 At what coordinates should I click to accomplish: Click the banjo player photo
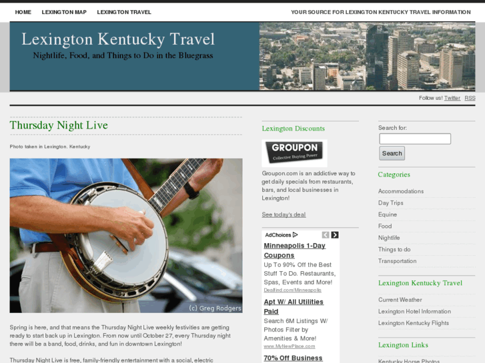[126, 236]
